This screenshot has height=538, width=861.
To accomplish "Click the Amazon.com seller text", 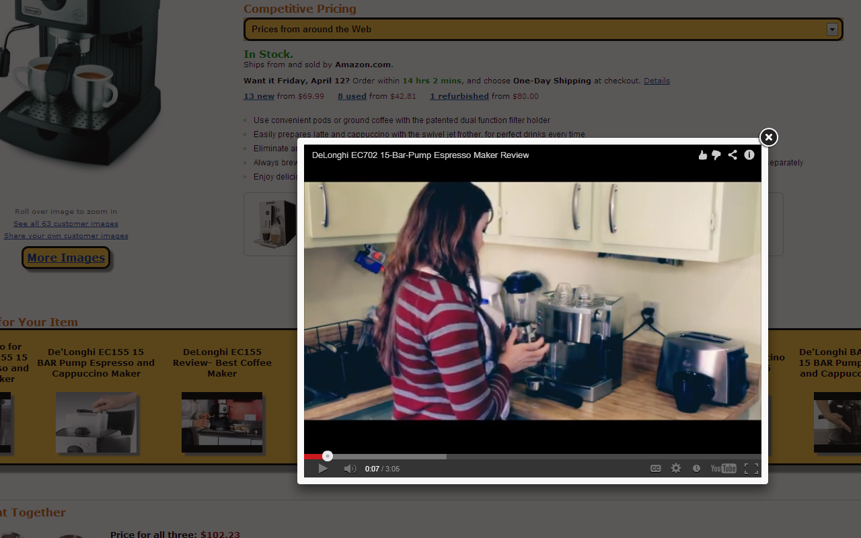I will 363,65.
